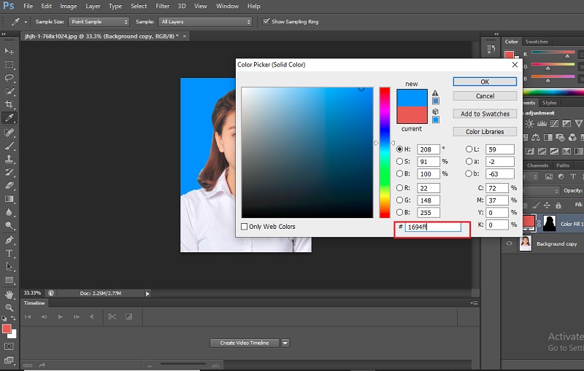The height and width of the screenshot is (371, 584).
Task: Select the Clone Stamp tool
Action: (9, 159)
